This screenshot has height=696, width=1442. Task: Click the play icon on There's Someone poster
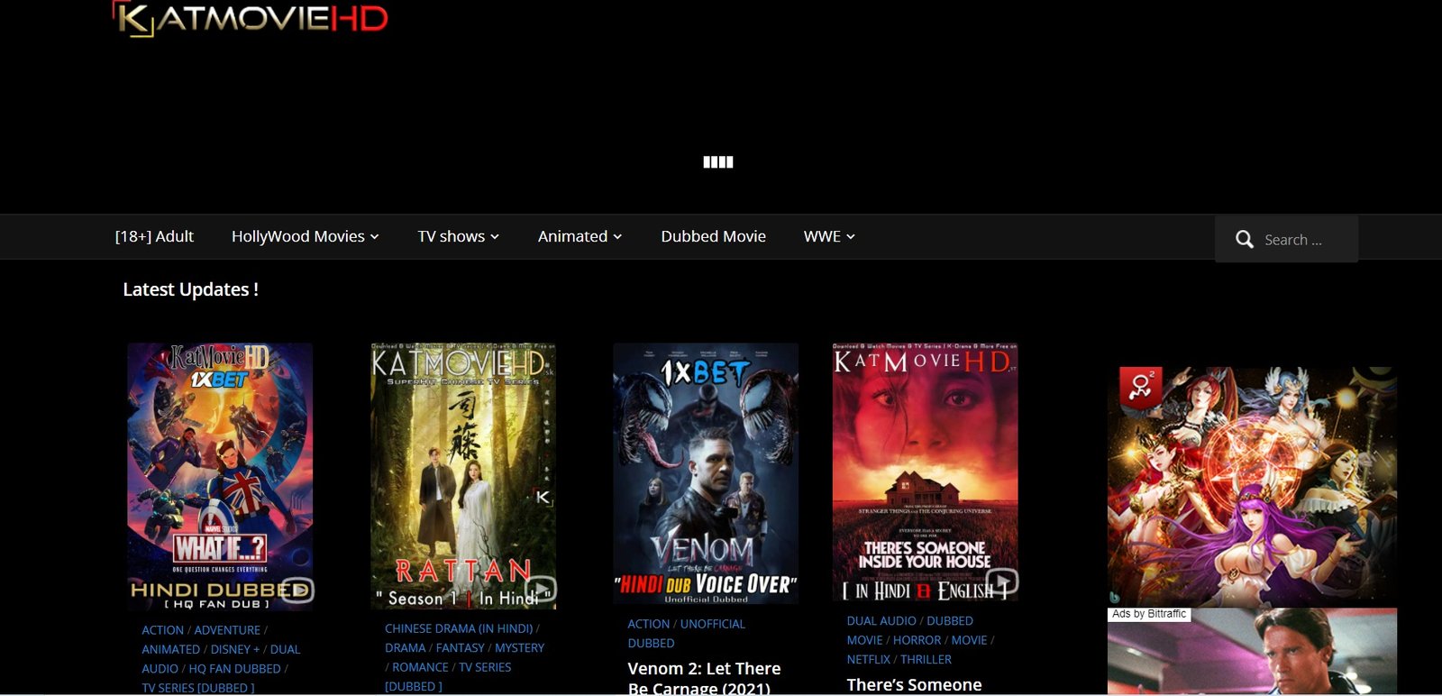pos(1002,582)
